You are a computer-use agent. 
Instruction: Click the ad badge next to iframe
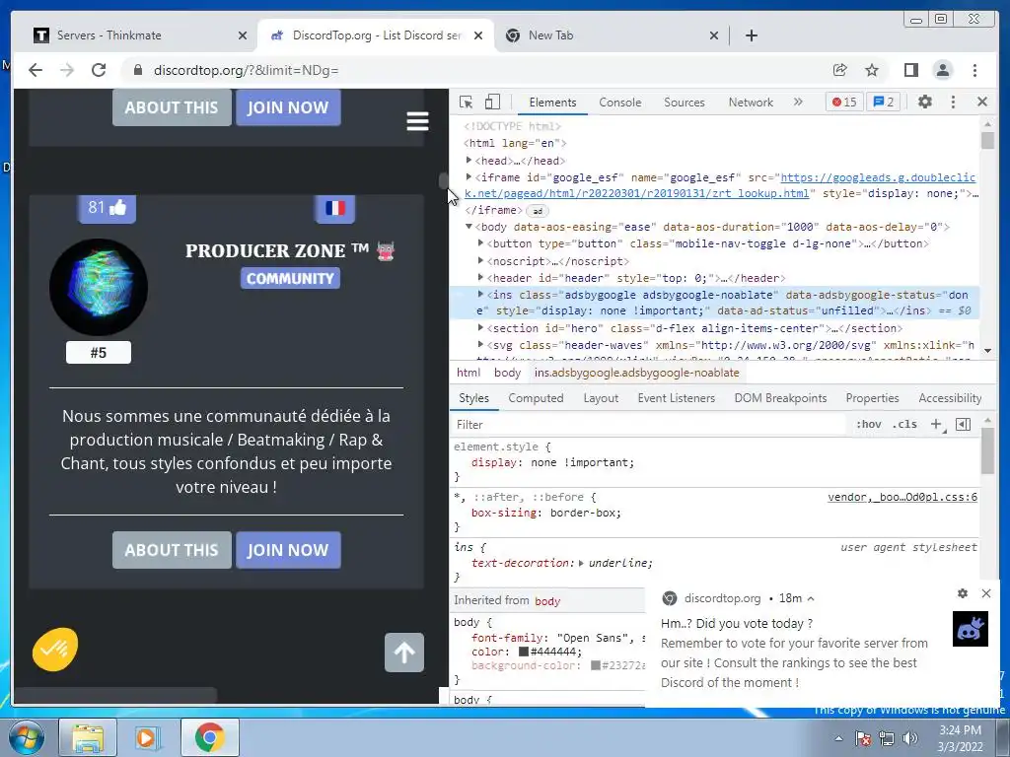click(538, 211)
